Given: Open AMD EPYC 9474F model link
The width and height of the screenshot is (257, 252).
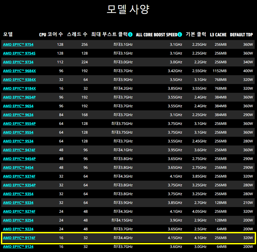Looking at the screenshot, I should [19, 150].
